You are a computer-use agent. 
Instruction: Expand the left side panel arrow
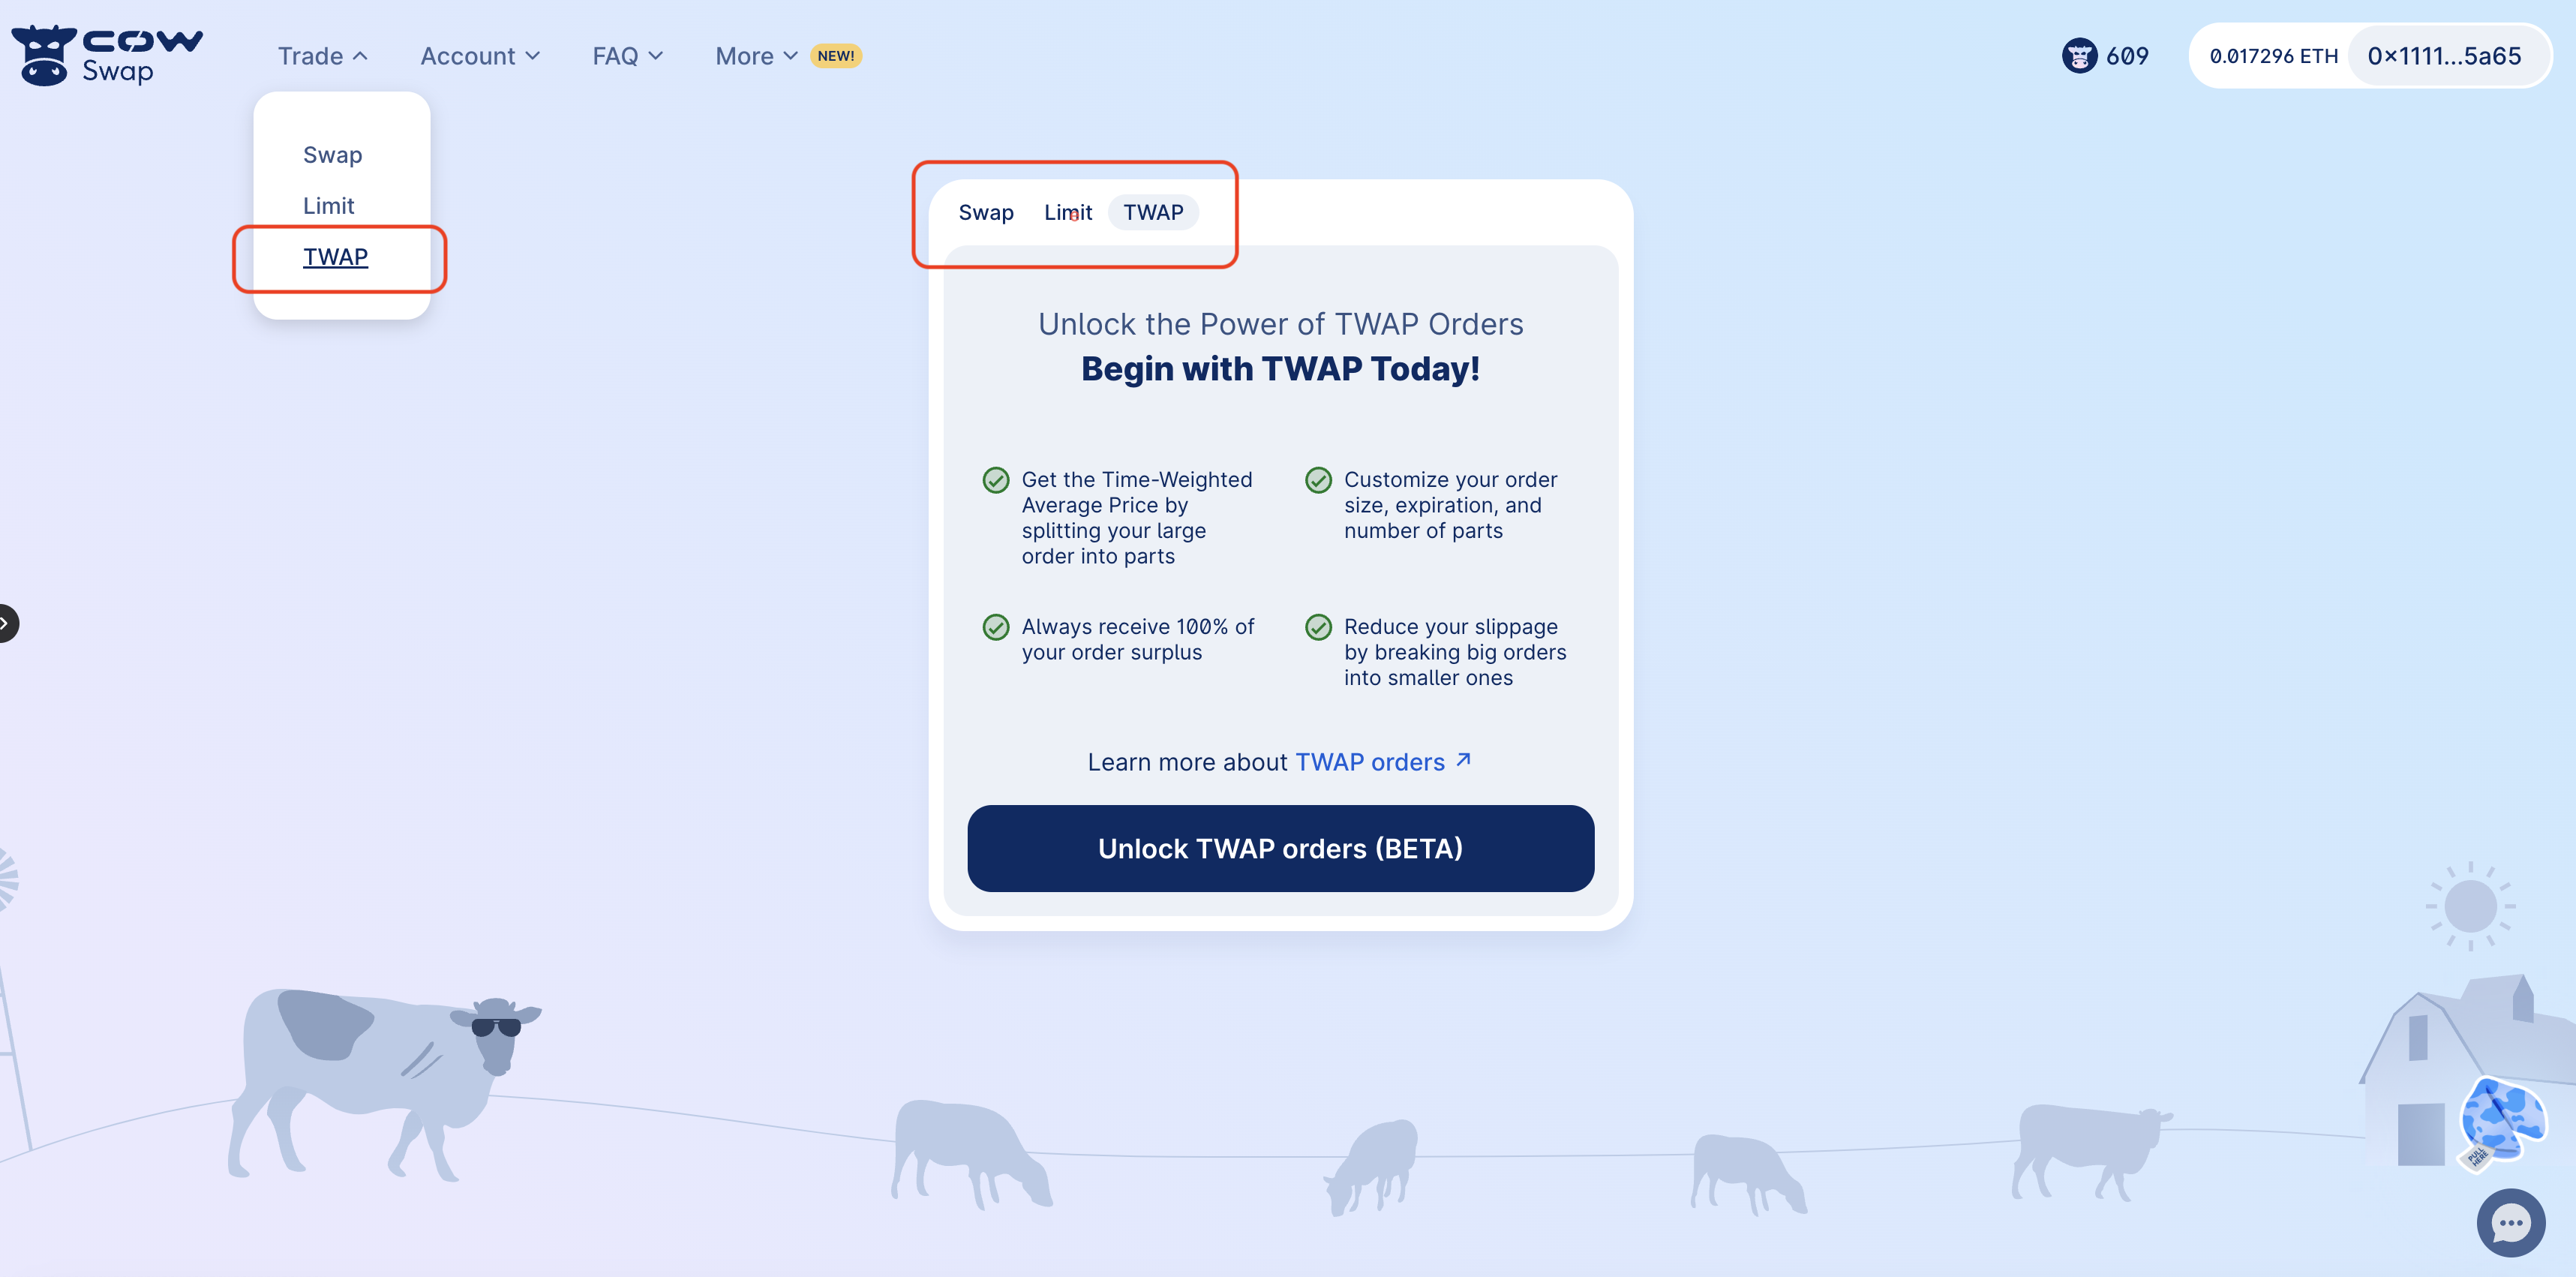[6, 623]
